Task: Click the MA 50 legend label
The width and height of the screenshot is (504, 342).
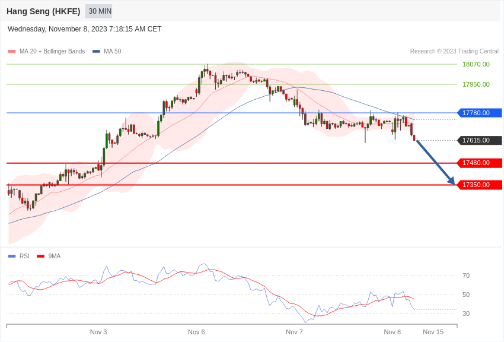Action: click(x=113, y=51)
